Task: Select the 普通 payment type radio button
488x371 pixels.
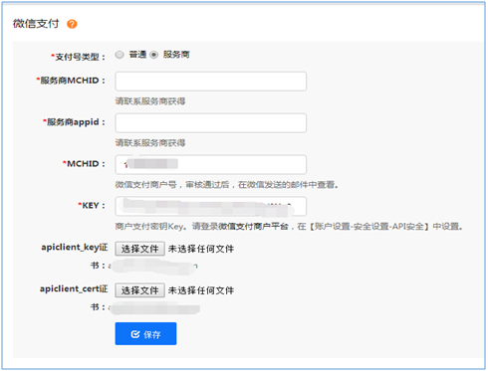Action: [120, 55]
